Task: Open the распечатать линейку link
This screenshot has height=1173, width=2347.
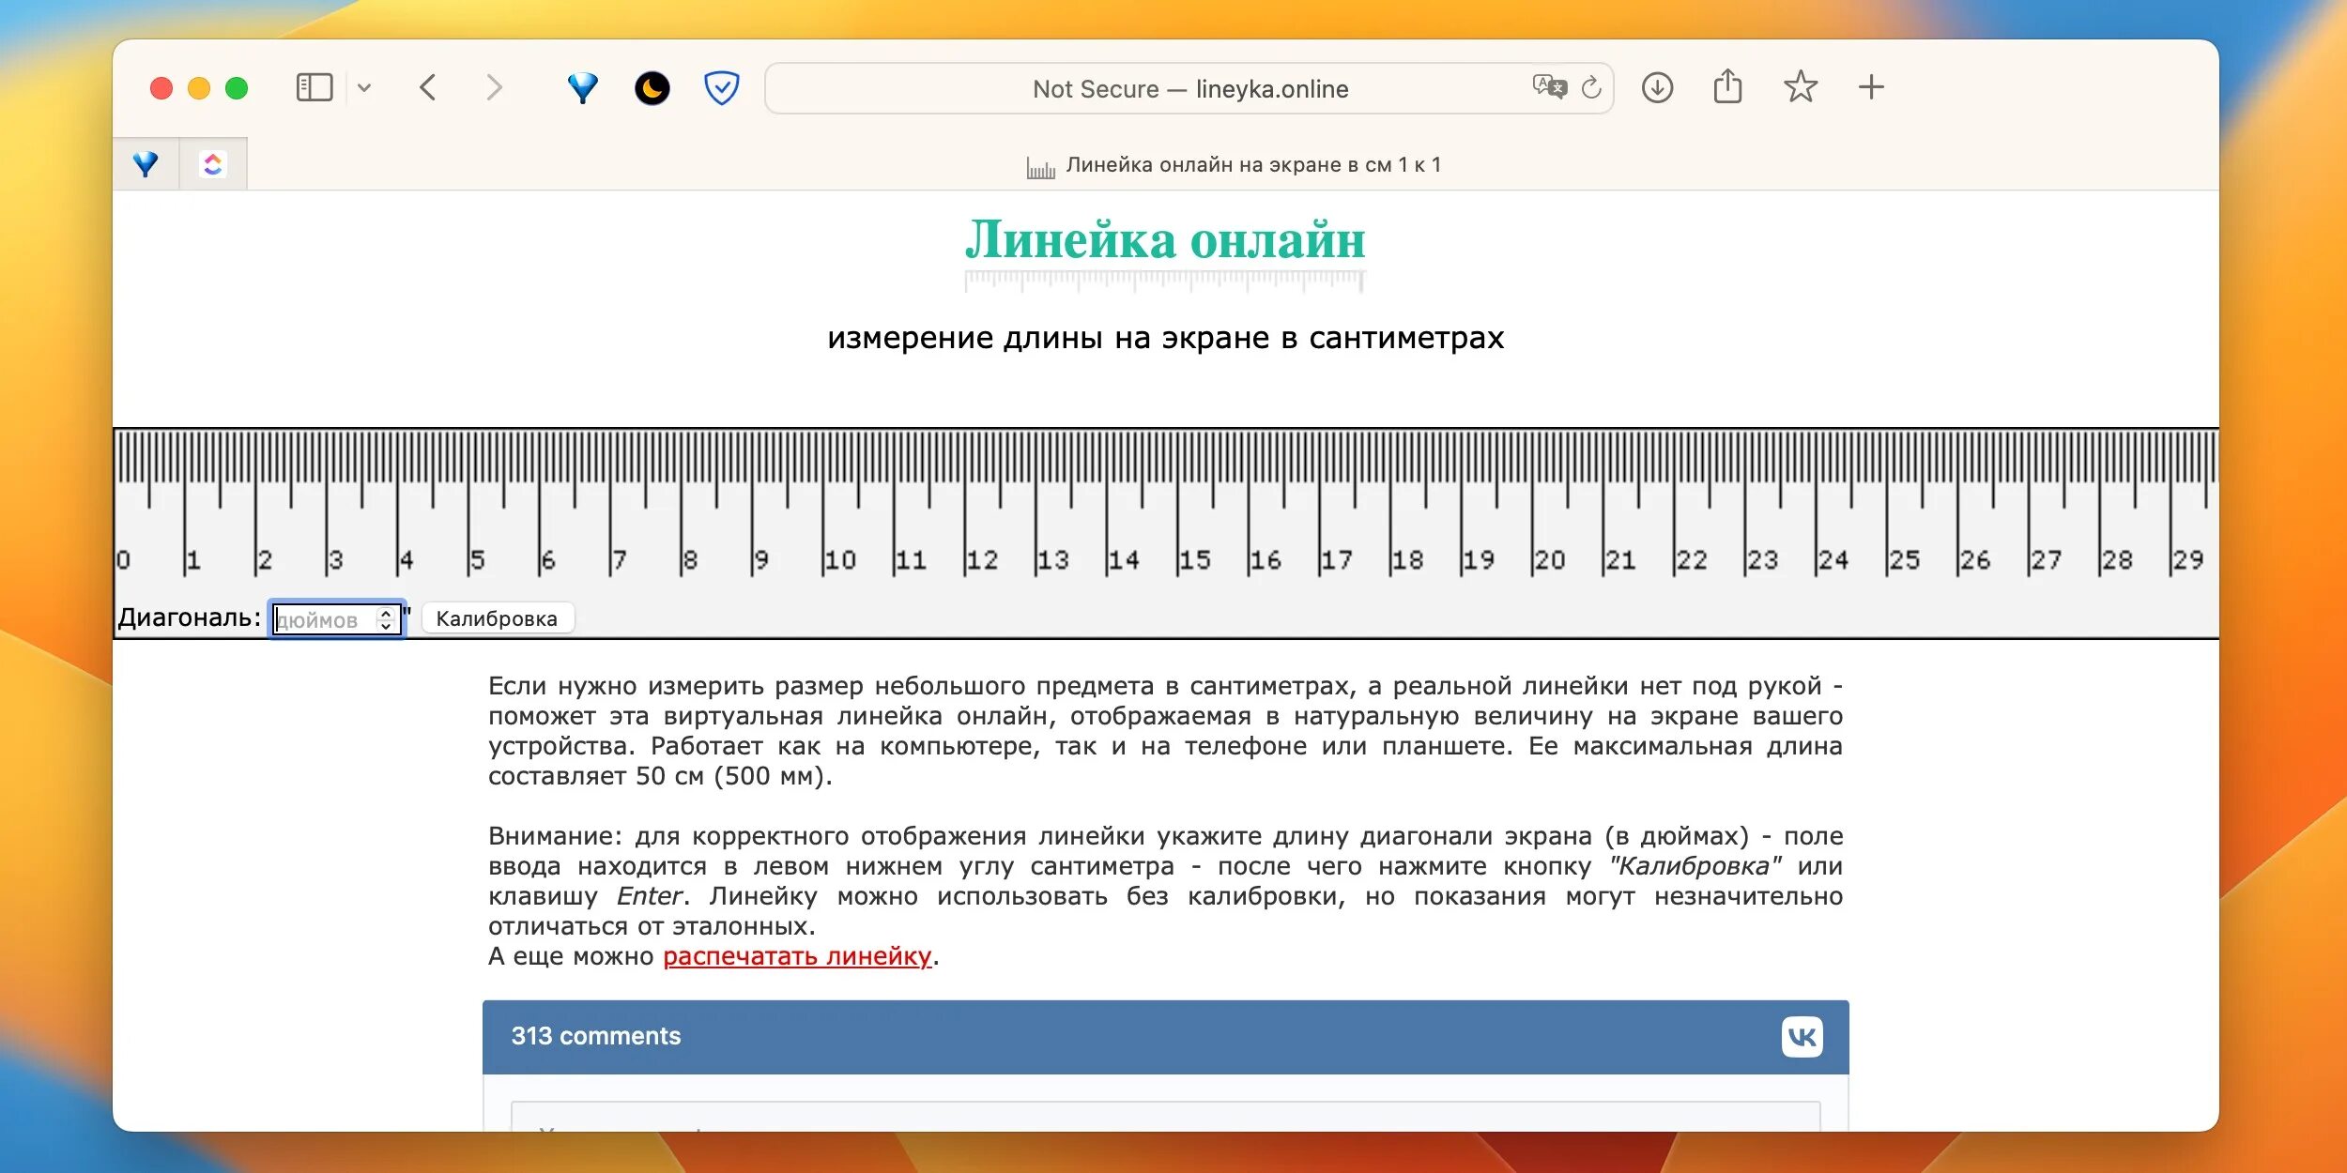Action: pos(797,956)
